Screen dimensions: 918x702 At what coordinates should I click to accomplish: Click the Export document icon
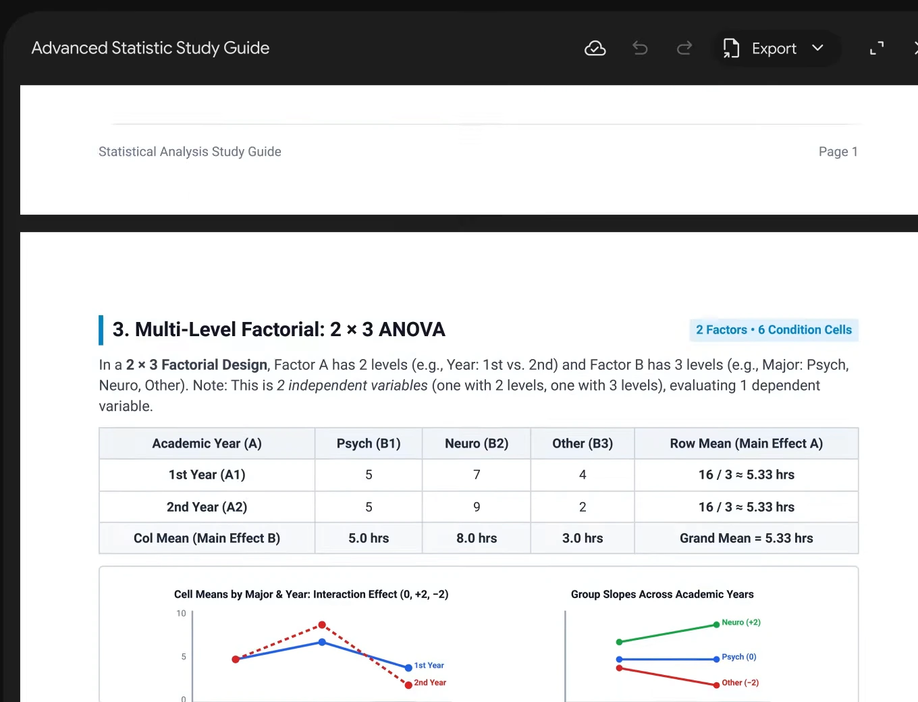(731, 49)
